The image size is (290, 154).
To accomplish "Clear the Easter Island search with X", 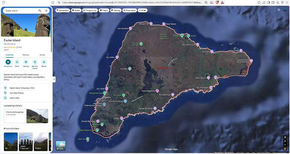I will coord(46,11).
